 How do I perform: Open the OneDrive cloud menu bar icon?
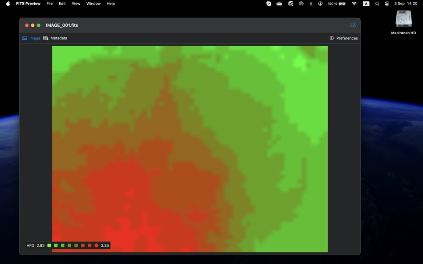279,4
